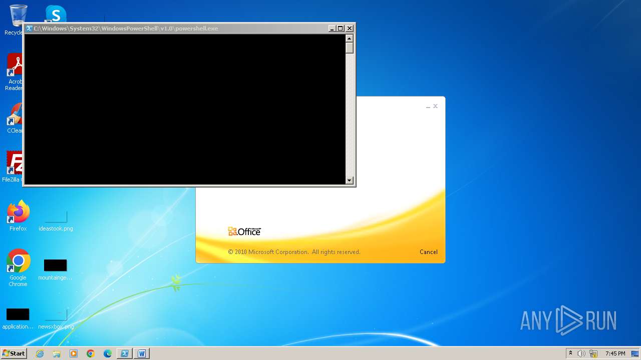Select the mountainge... desktop file thumbnail
This screenshot has height=360, width=641.
[55, 265]
